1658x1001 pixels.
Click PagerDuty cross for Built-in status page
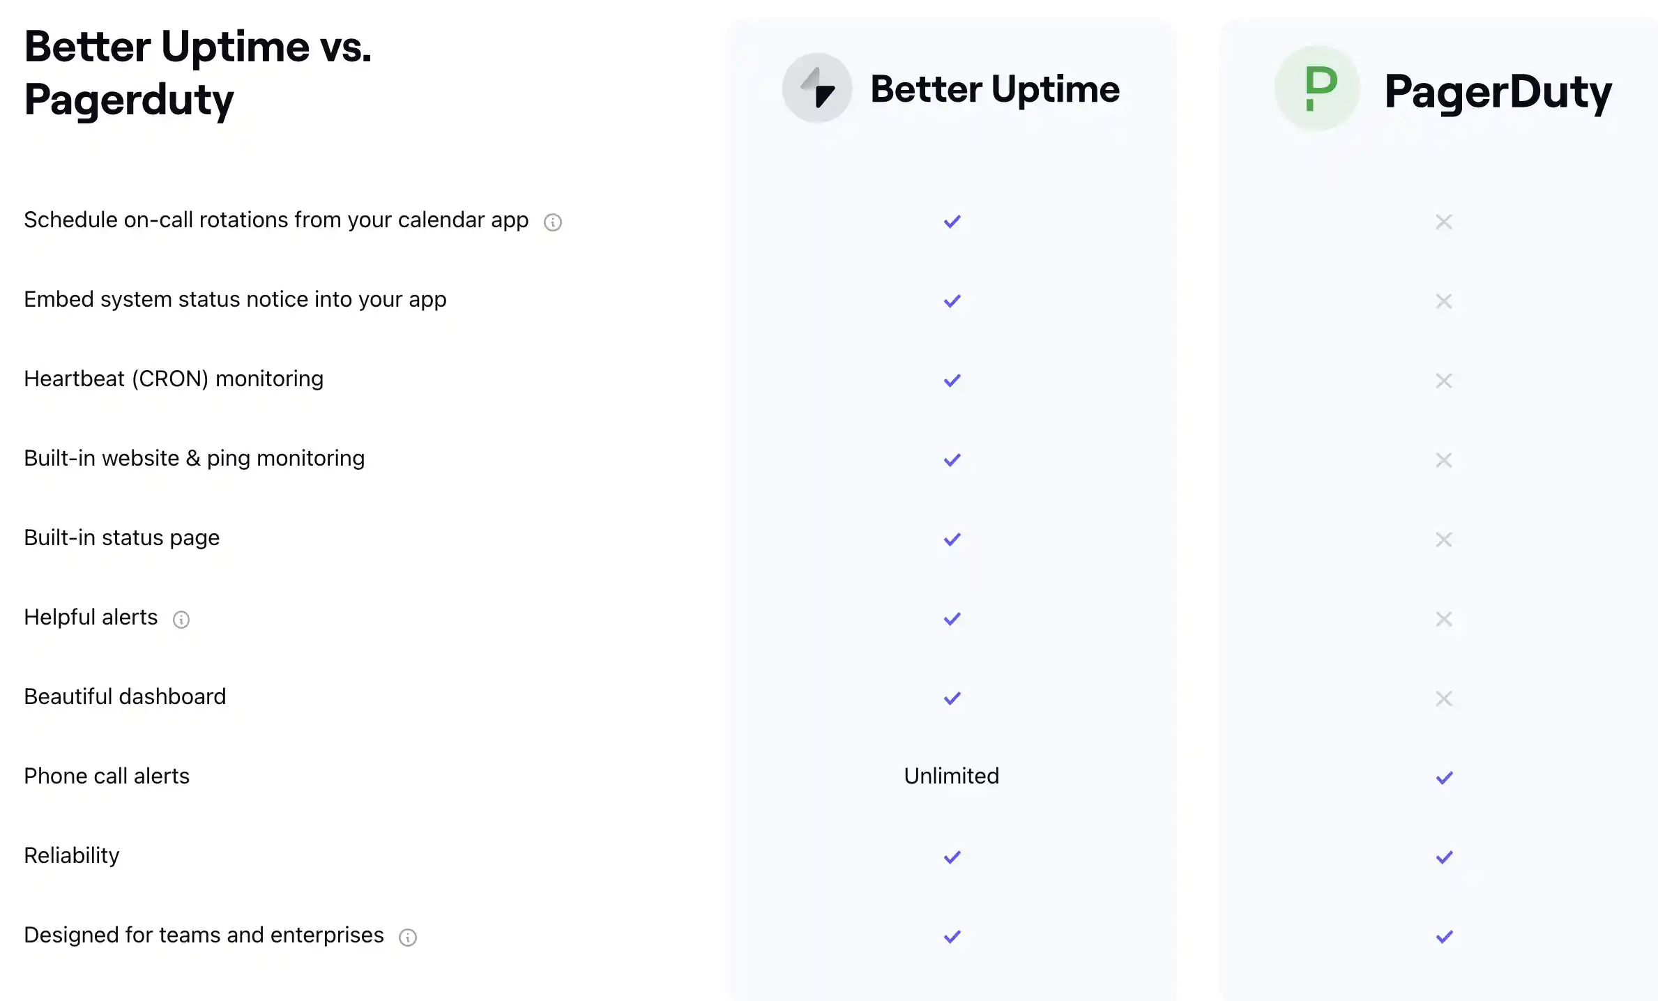tap(1444, 540)
